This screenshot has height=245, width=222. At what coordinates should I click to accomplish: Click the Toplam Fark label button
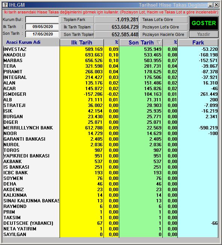pos(77,19)
